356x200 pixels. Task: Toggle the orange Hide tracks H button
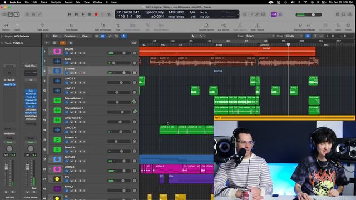pyautogui.click(x=62, y=43)
